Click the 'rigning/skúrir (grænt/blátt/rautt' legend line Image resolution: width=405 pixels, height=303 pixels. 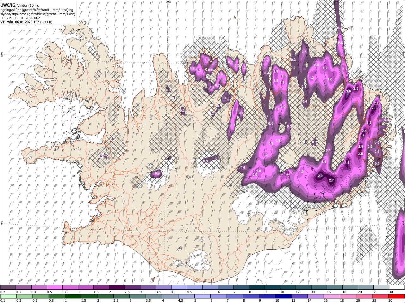[37, 10]
